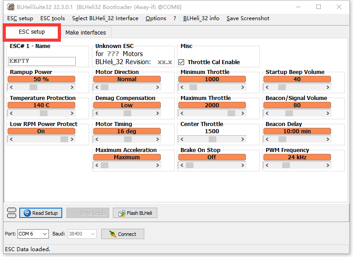Screen dimensions: 353x257
Task: Click right arrow of Low RPM Power Protect
Action: (x=72, y=139)
